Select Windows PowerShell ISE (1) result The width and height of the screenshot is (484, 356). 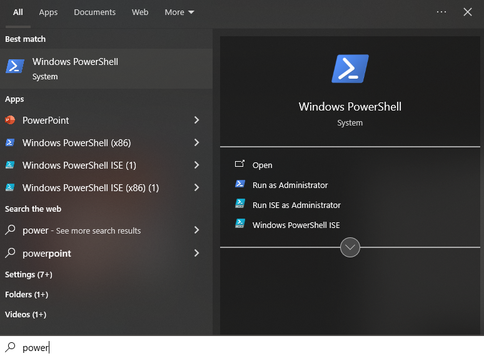pyautogui.click(x=106, y=165)
